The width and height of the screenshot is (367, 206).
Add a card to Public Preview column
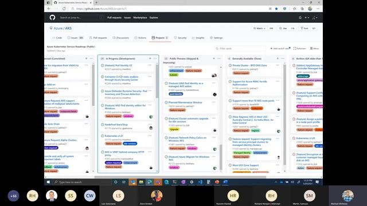(x=214, y=58)
